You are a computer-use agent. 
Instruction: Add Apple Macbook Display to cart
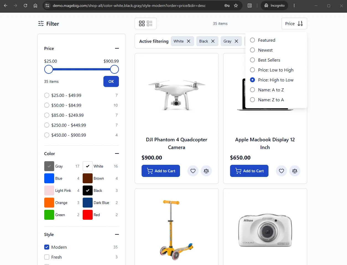pos(249,171)
